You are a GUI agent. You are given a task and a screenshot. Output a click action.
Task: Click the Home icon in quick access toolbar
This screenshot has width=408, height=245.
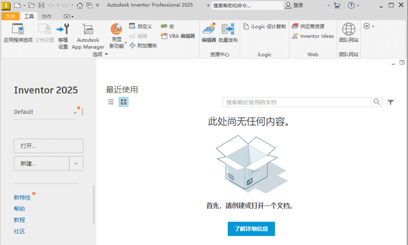(x=80, y=5)
